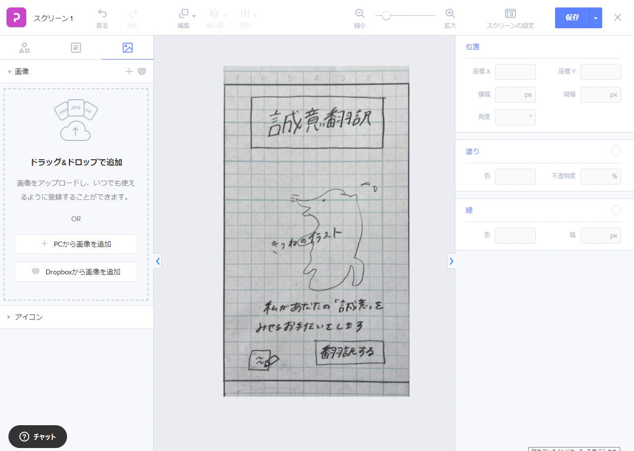634x451 pixels.
Task: Collapse the 画像 section
Action: [9, 71]
